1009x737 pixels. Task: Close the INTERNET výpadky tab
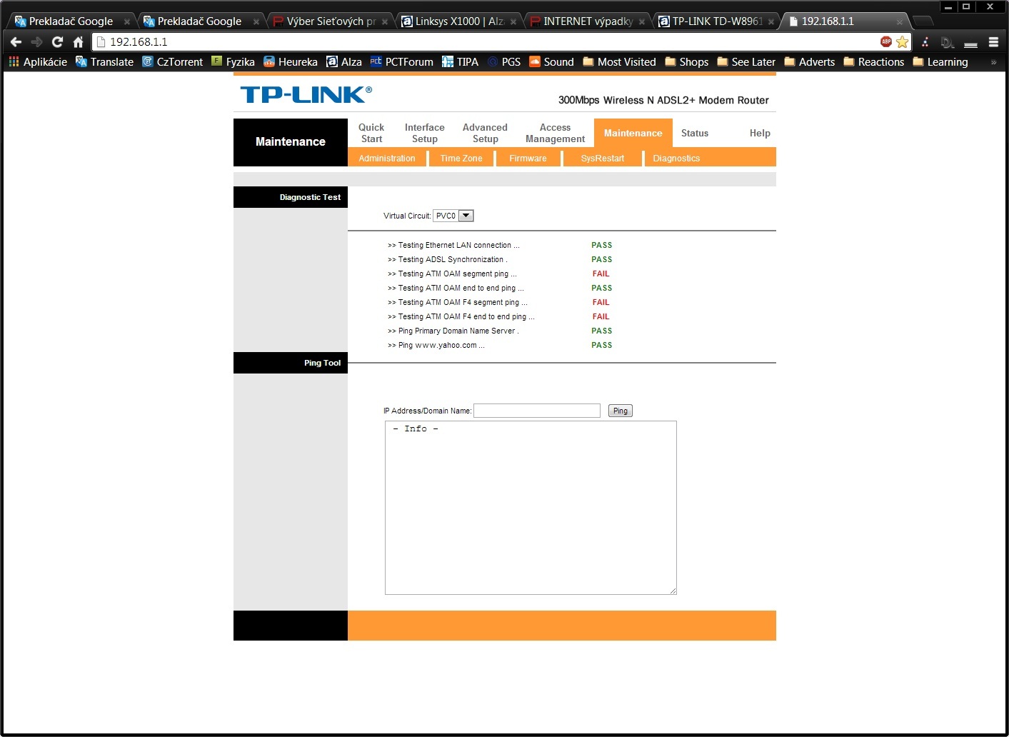(642, 22)
